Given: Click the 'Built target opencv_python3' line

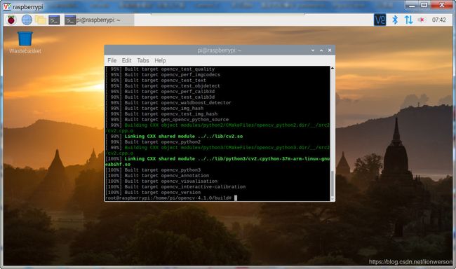Looking at the screenshot, I should tap(153, 170).
